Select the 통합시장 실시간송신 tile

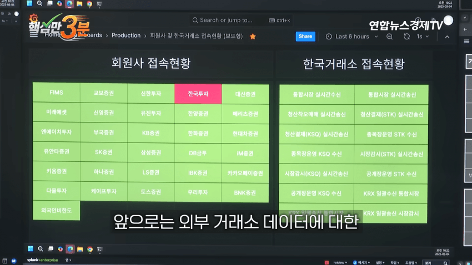coord(391,95)
